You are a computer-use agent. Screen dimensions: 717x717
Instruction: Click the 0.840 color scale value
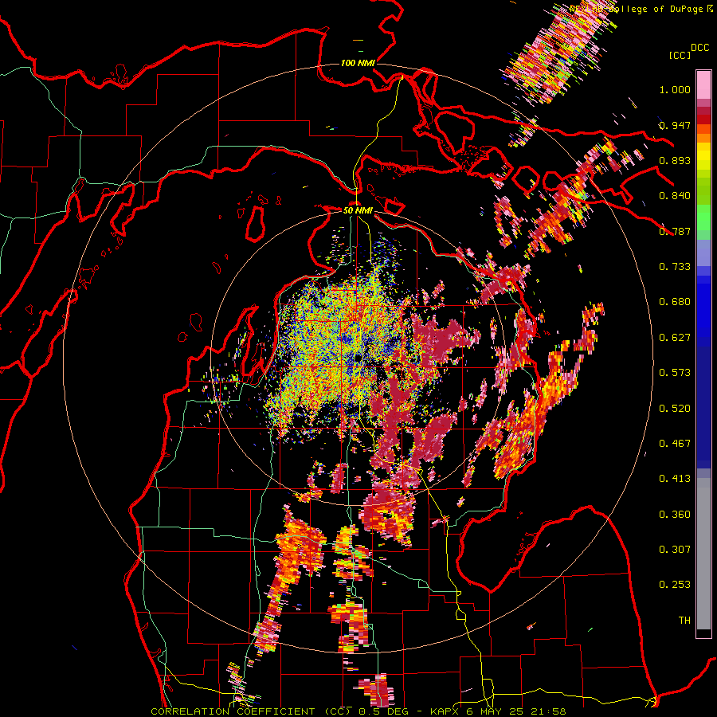675,196
